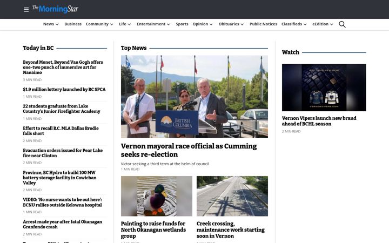Screen dimensions: 389x243
Task: Expand the Life dropdown chevron
Action: point(129,24)
